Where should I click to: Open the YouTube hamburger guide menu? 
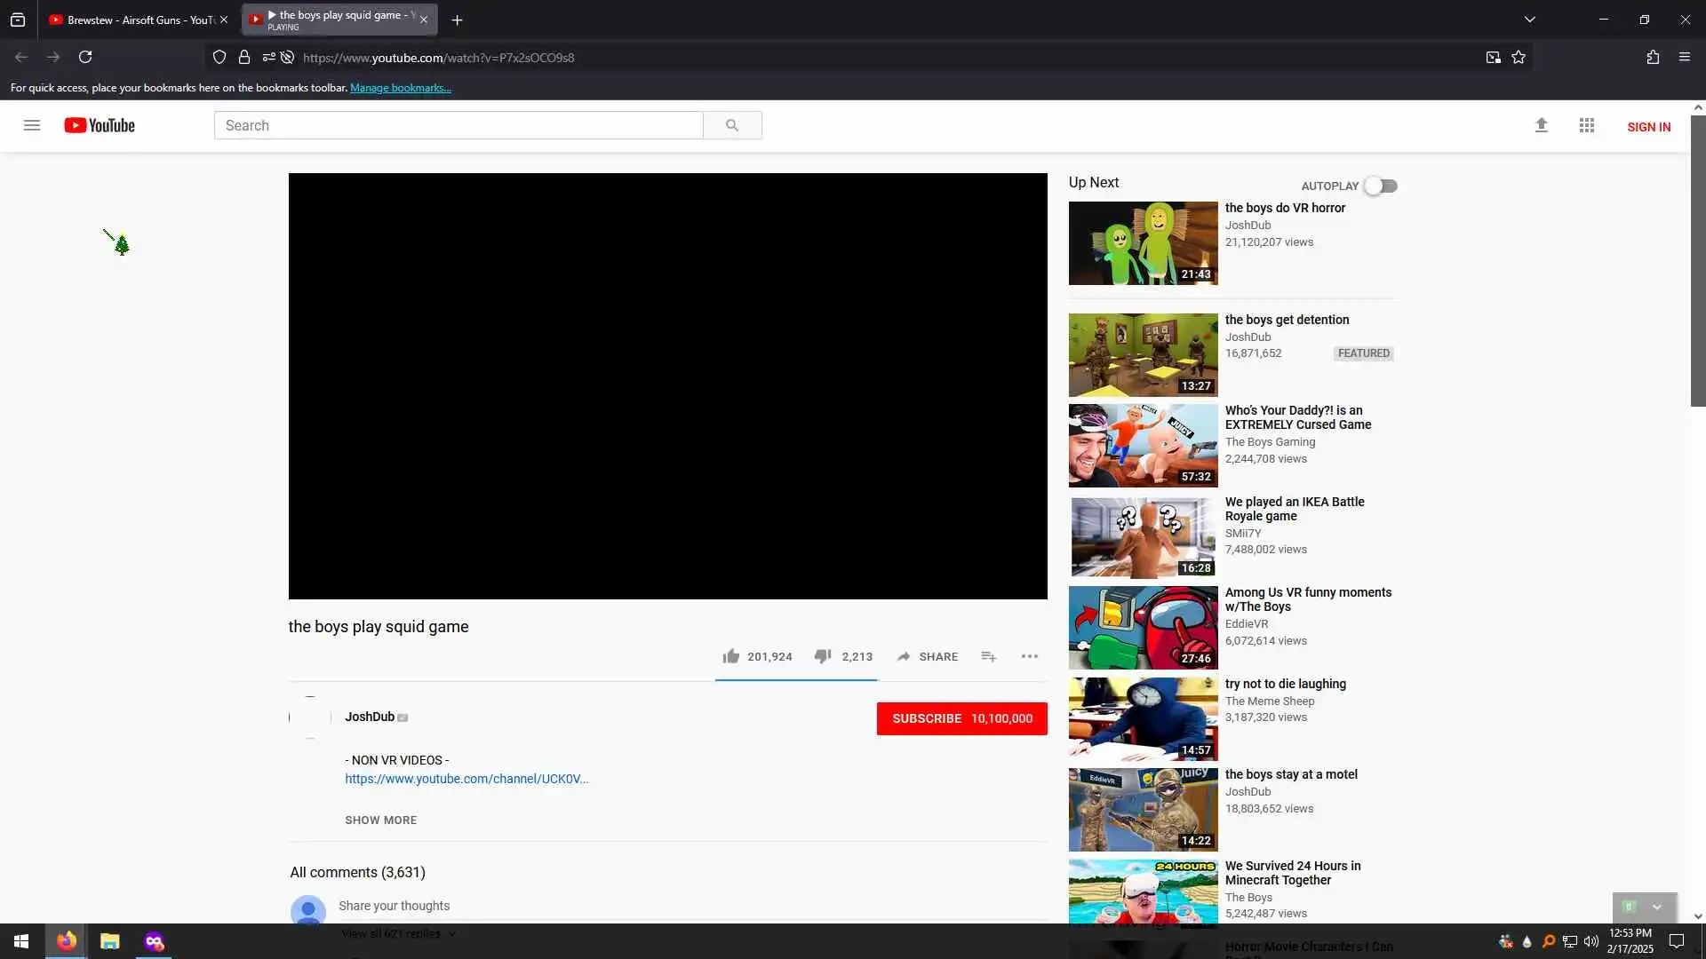pos(32,125)
